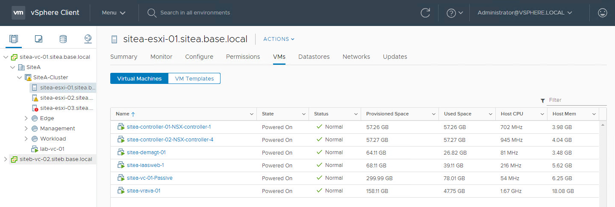Select the Virtual Machines toggle button
This screenshot has width=615, height=207.
139,78
